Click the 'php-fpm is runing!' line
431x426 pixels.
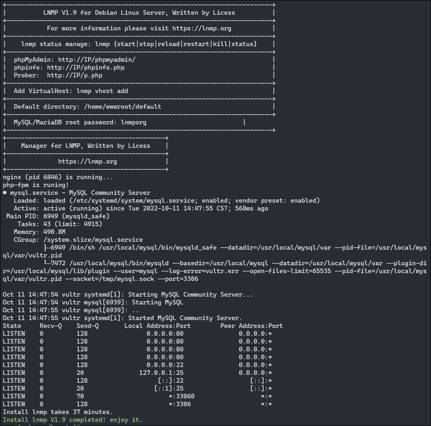[35, 185]
